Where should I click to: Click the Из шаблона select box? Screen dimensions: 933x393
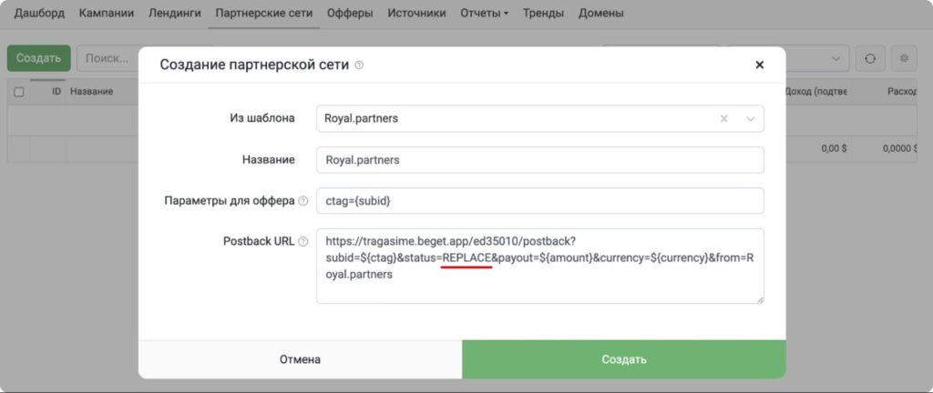pyautogui.click(x=540, y=119)
